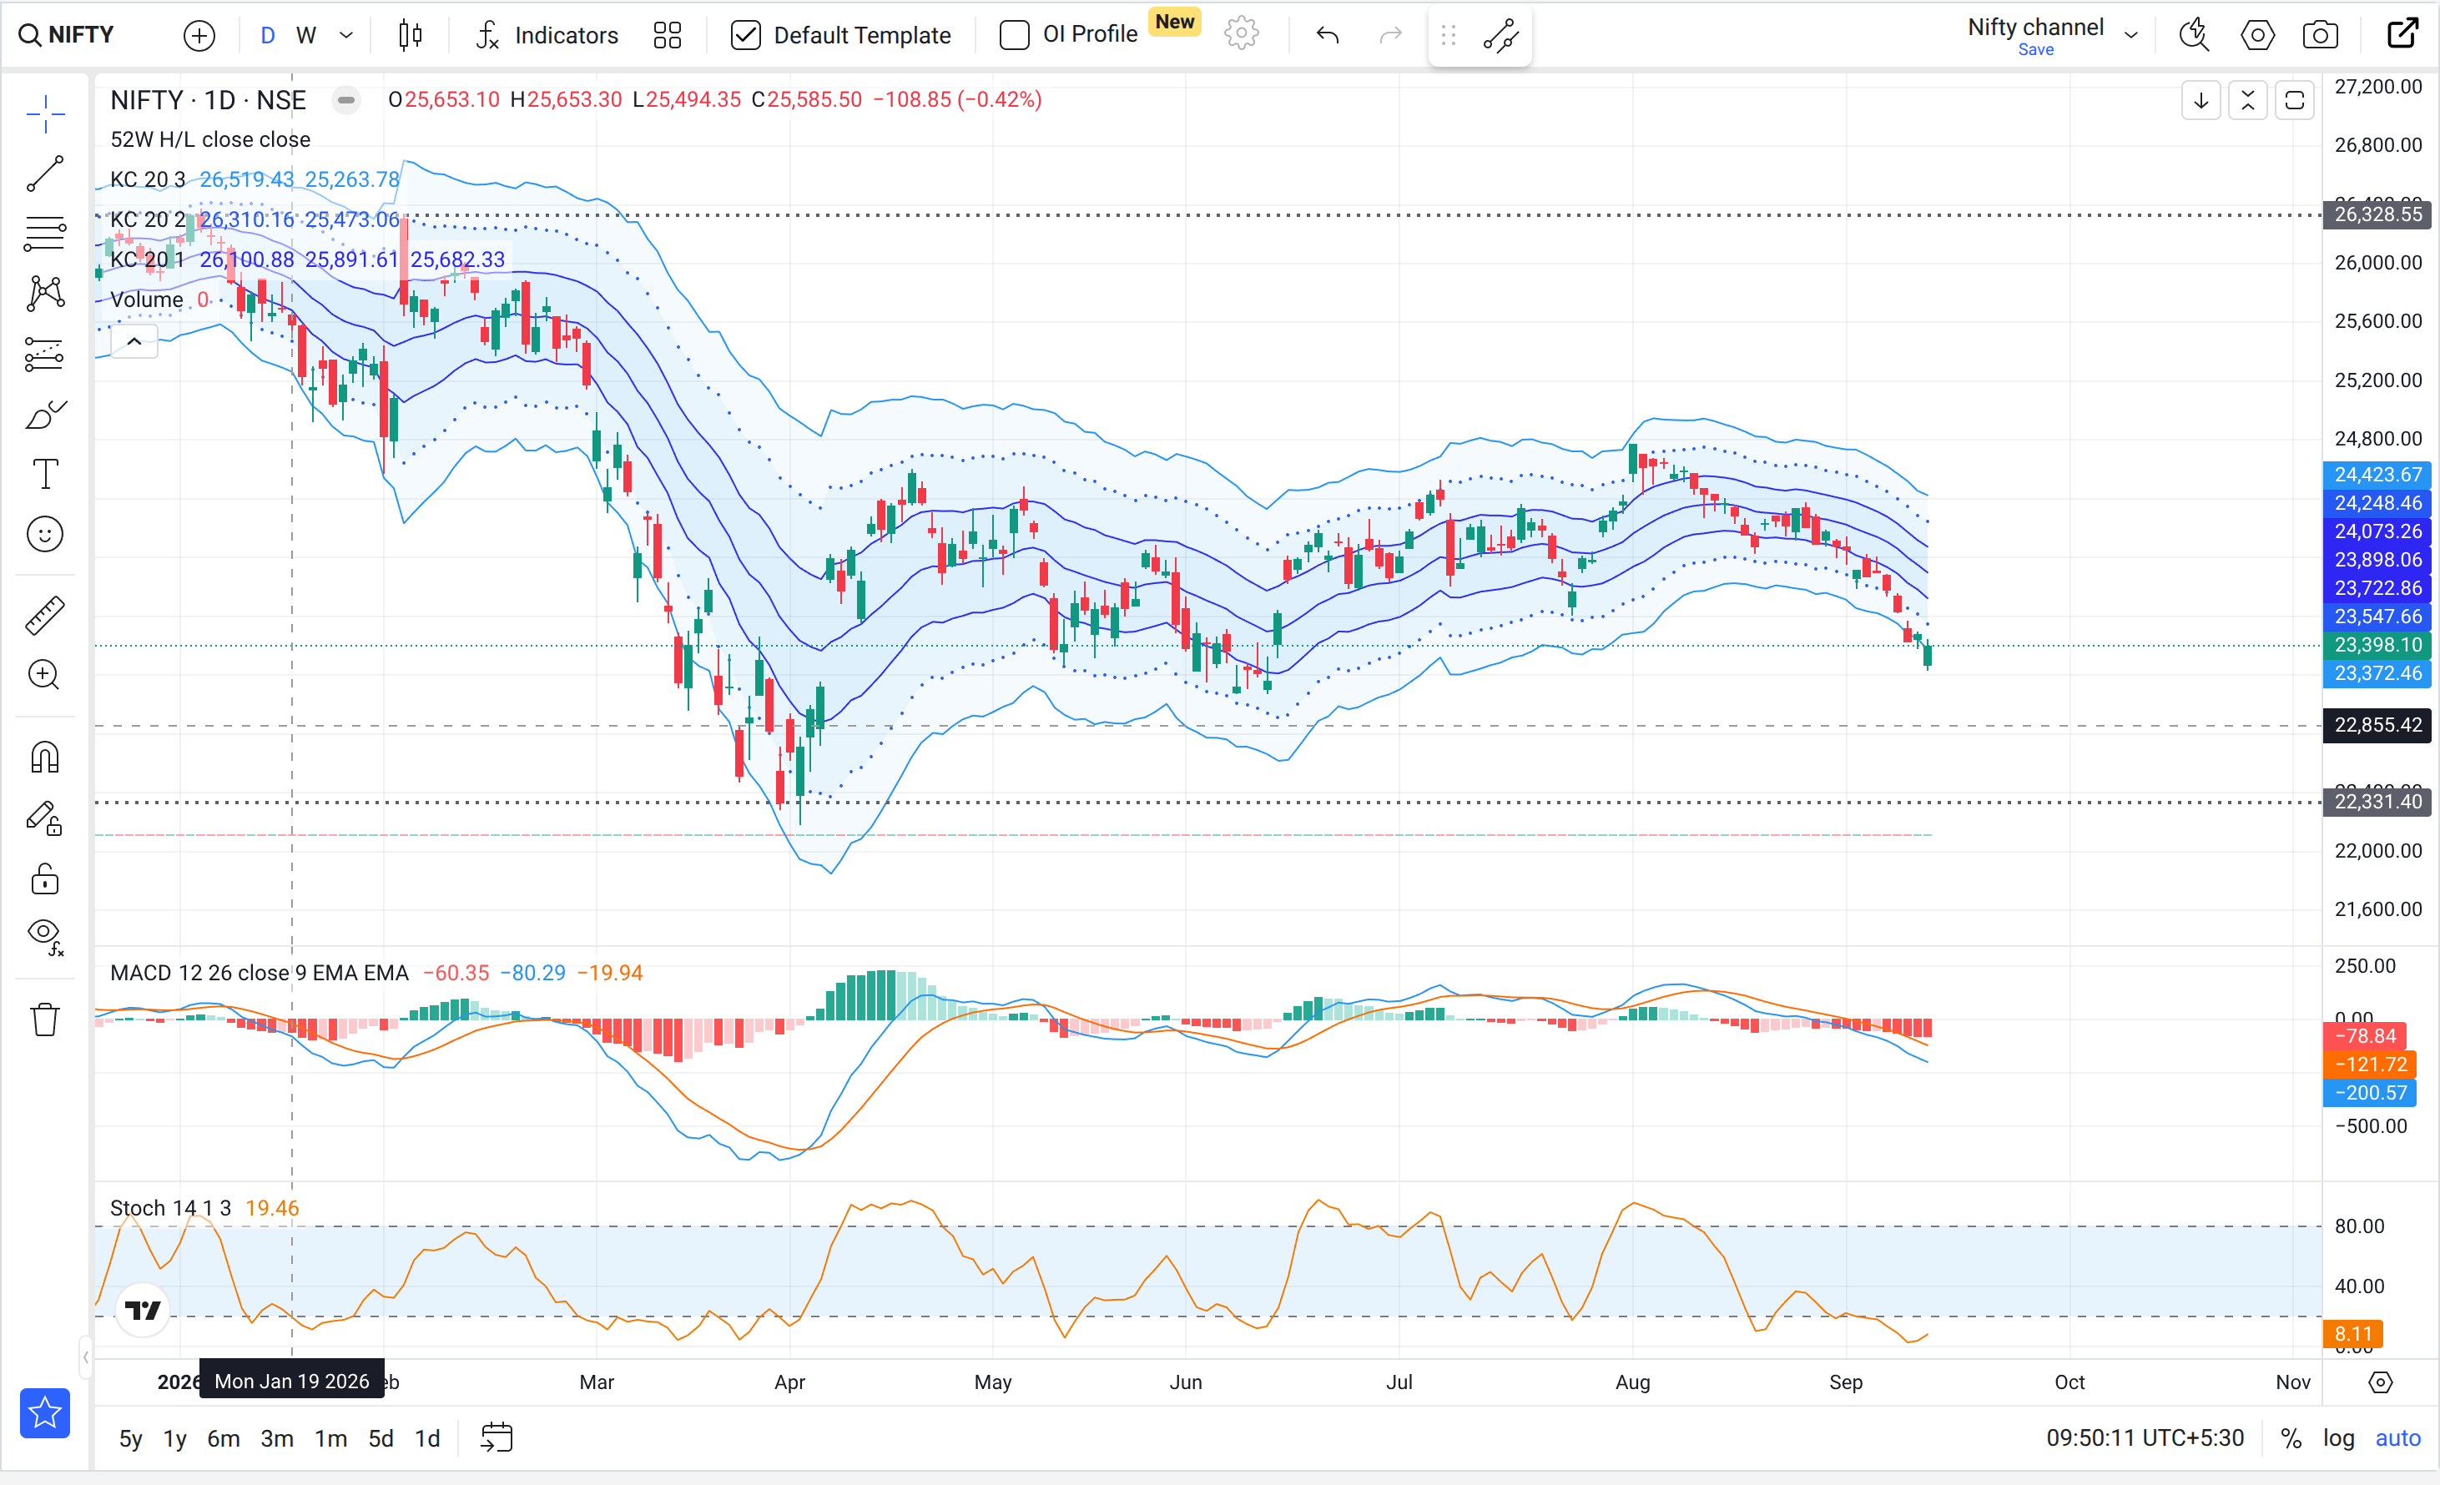Viewport: 2440px width, 1485px height.
Task: Open the emoji sticker tool
Action: (x=44, y=535)
